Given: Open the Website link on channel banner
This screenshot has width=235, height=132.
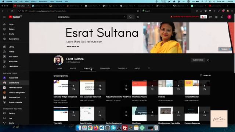Looking at the screenshot, I should click(x=224, y=49).
